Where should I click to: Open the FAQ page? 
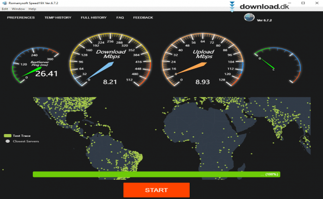pos(120,18)
